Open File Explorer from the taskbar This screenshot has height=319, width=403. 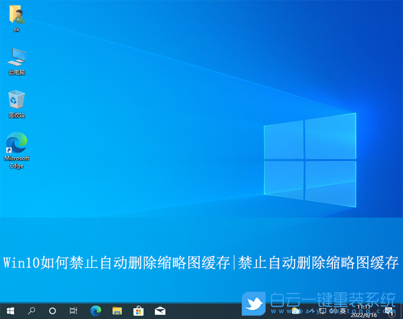[x=117, y=311]
